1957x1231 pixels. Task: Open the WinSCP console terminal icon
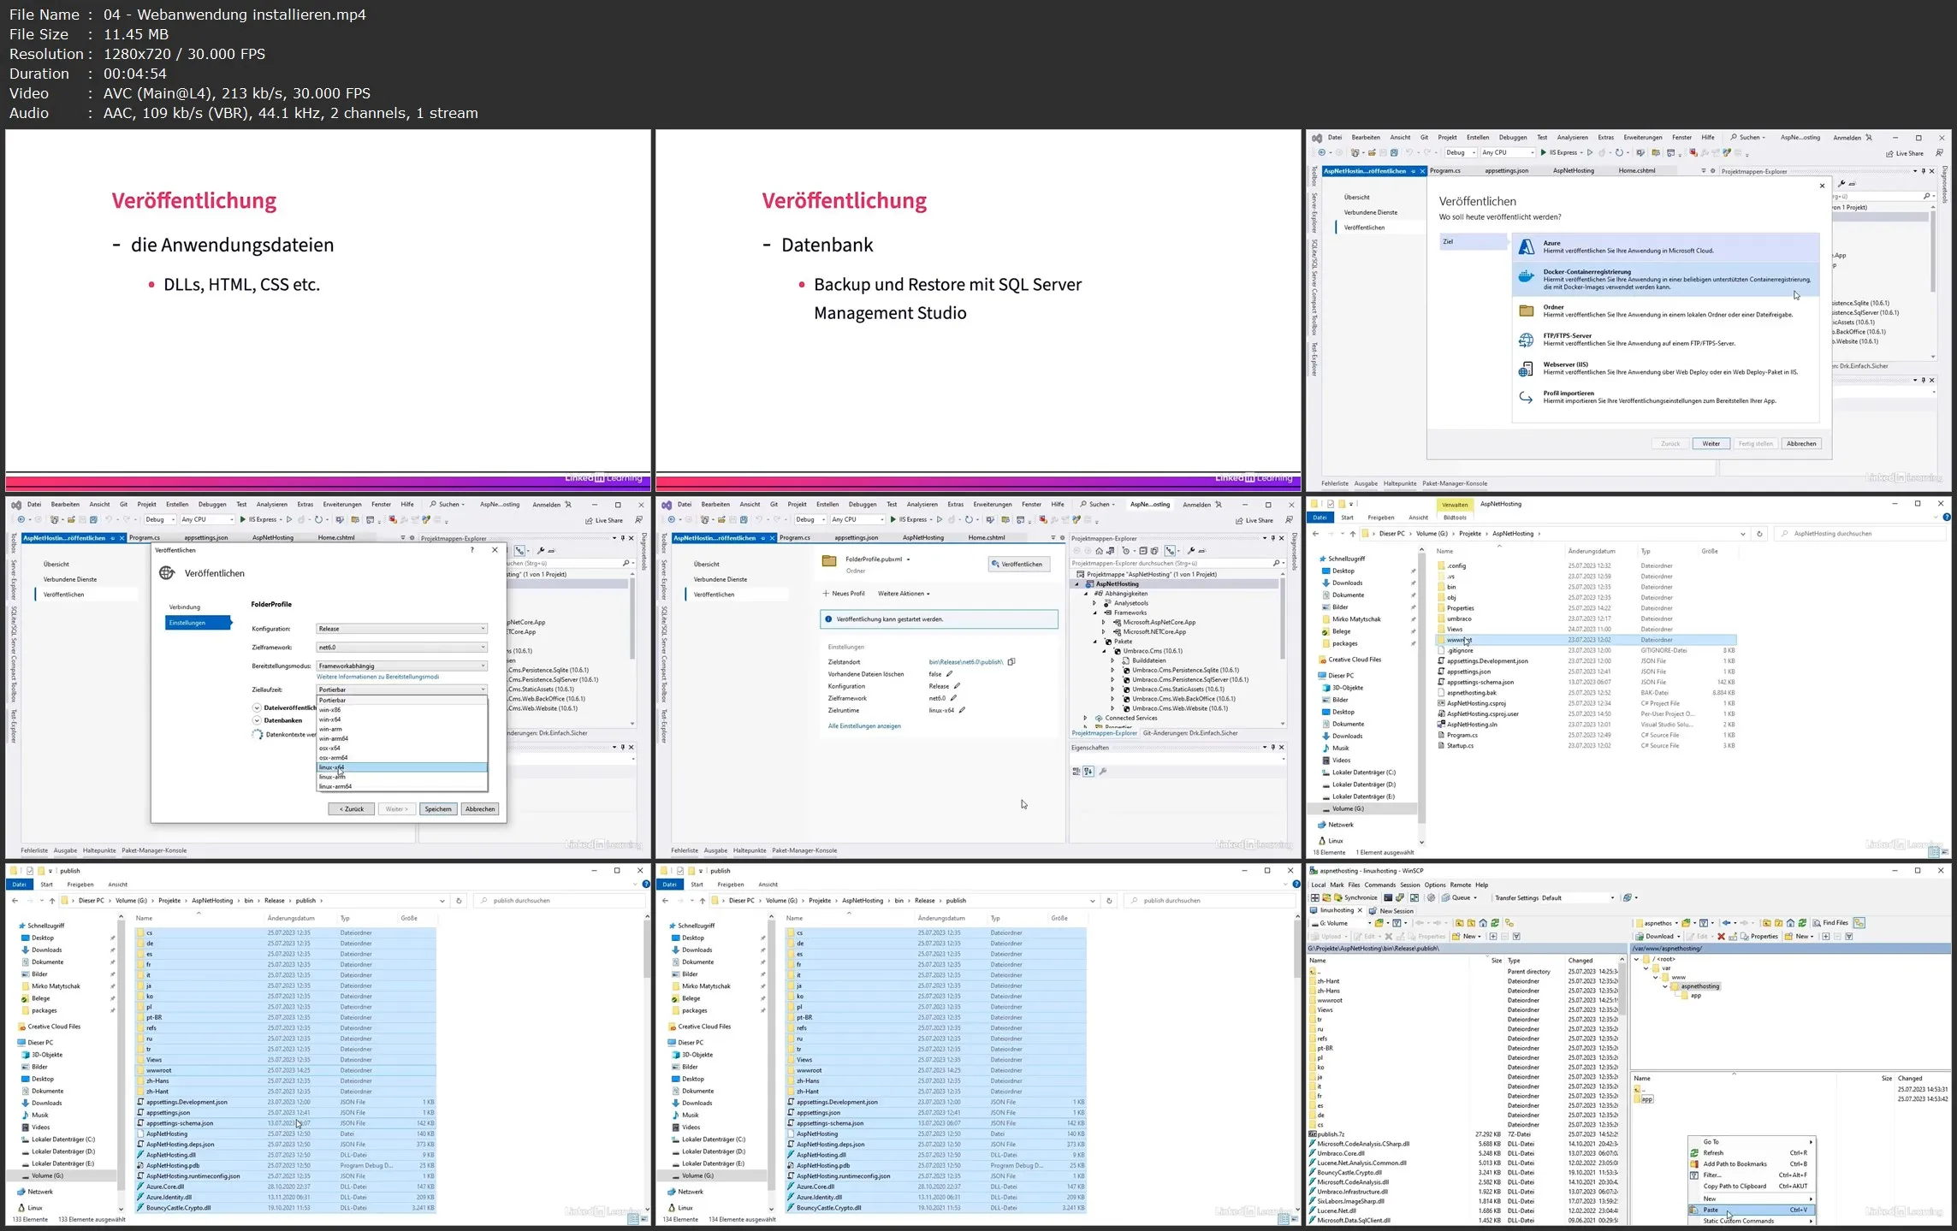click(1389, 897)
